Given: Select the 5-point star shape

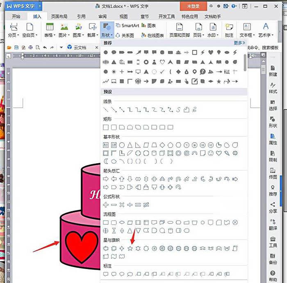Looking at the screenshot, I should 130,249.
